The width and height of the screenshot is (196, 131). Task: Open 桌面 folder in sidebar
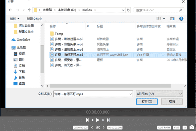(x=19, y=84)
